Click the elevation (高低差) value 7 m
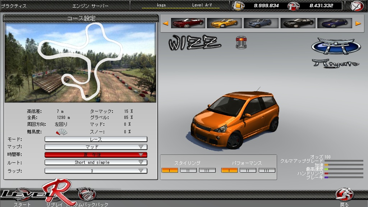The width and height of the screenshot is (368, 207). point(60,111)
